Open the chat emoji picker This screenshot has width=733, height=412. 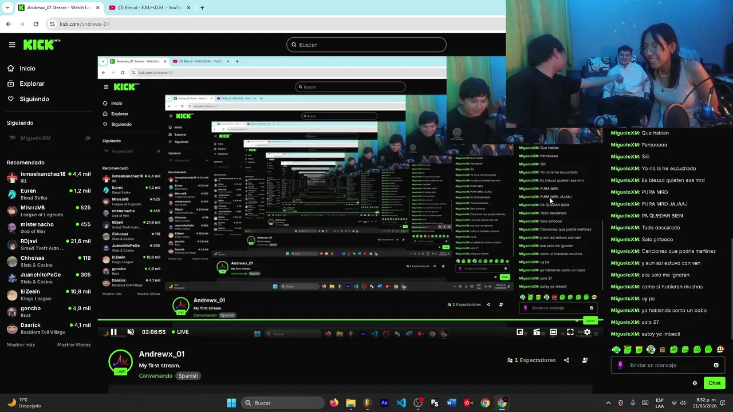click(716, 365)
